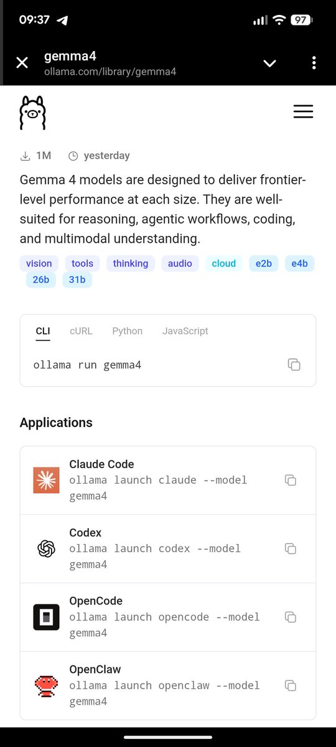Open the Ollama llama logo home link
This screenshot has height=747, width=336.
point(32,113)
